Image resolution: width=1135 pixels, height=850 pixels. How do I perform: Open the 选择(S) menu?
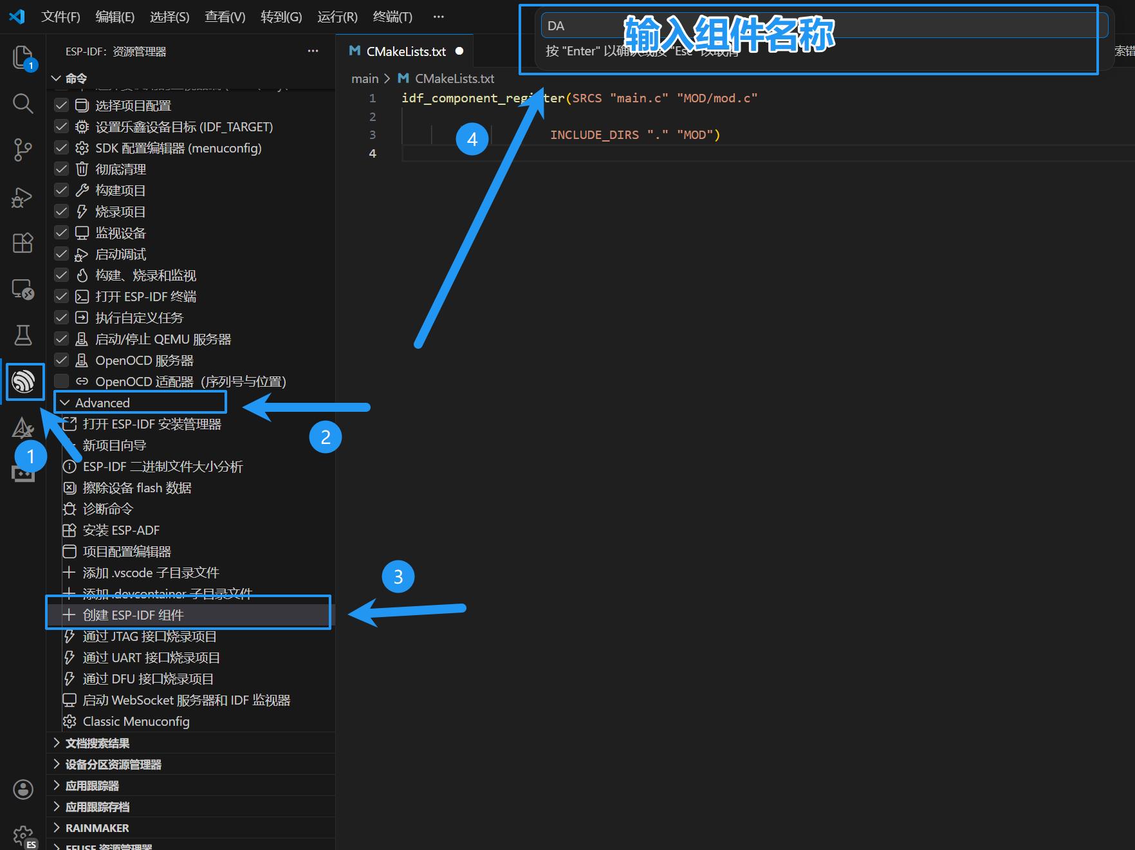click(x=169, y=17)
